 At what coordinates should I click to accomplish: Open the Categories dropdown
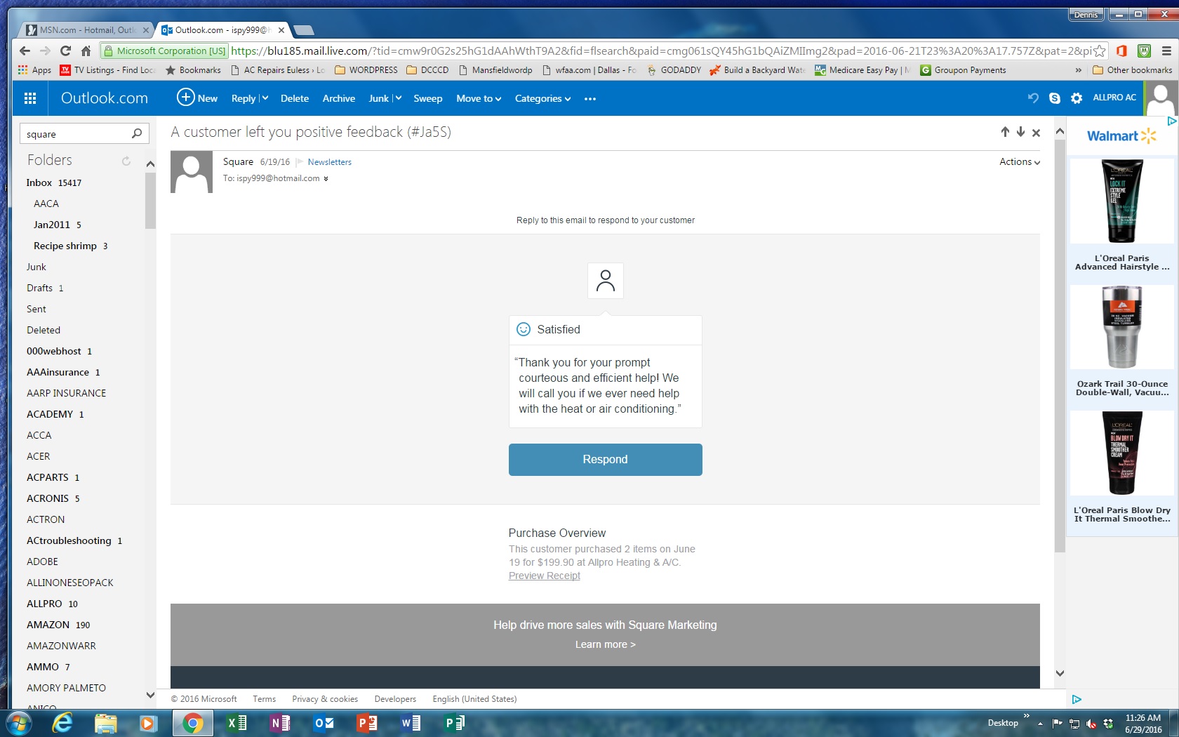(x=542, y=98)
